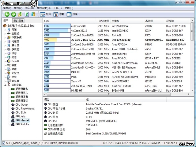Expand the 資料庫 tree node arrow
Viewport: 196px width, 147px height.
click(5, 81)
